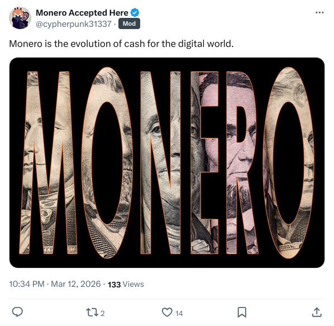Enlarge the MONERO banknote image

(x=167, y=163)
